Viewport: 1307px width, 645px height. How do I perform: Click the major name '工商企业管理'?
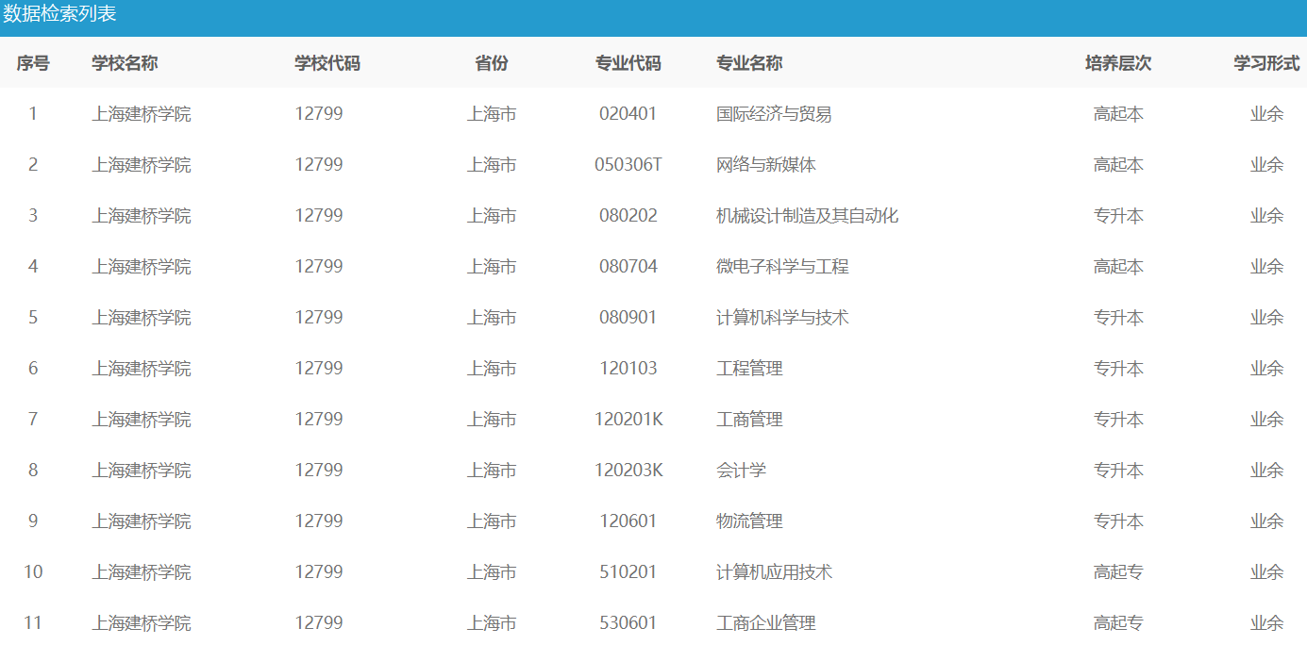[766, 623]
